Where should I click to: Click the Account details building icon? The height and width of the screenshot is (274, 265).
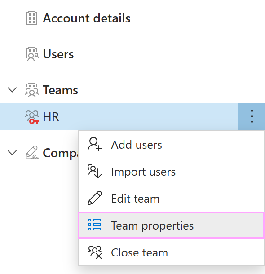(x=32, y=18)
